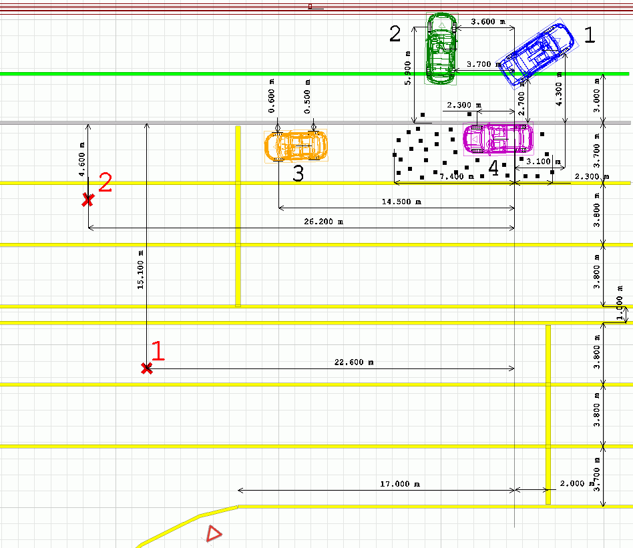Click red X marker labeled 1
This screenshot has width=633, height=548.
click(x=147, y=368)
